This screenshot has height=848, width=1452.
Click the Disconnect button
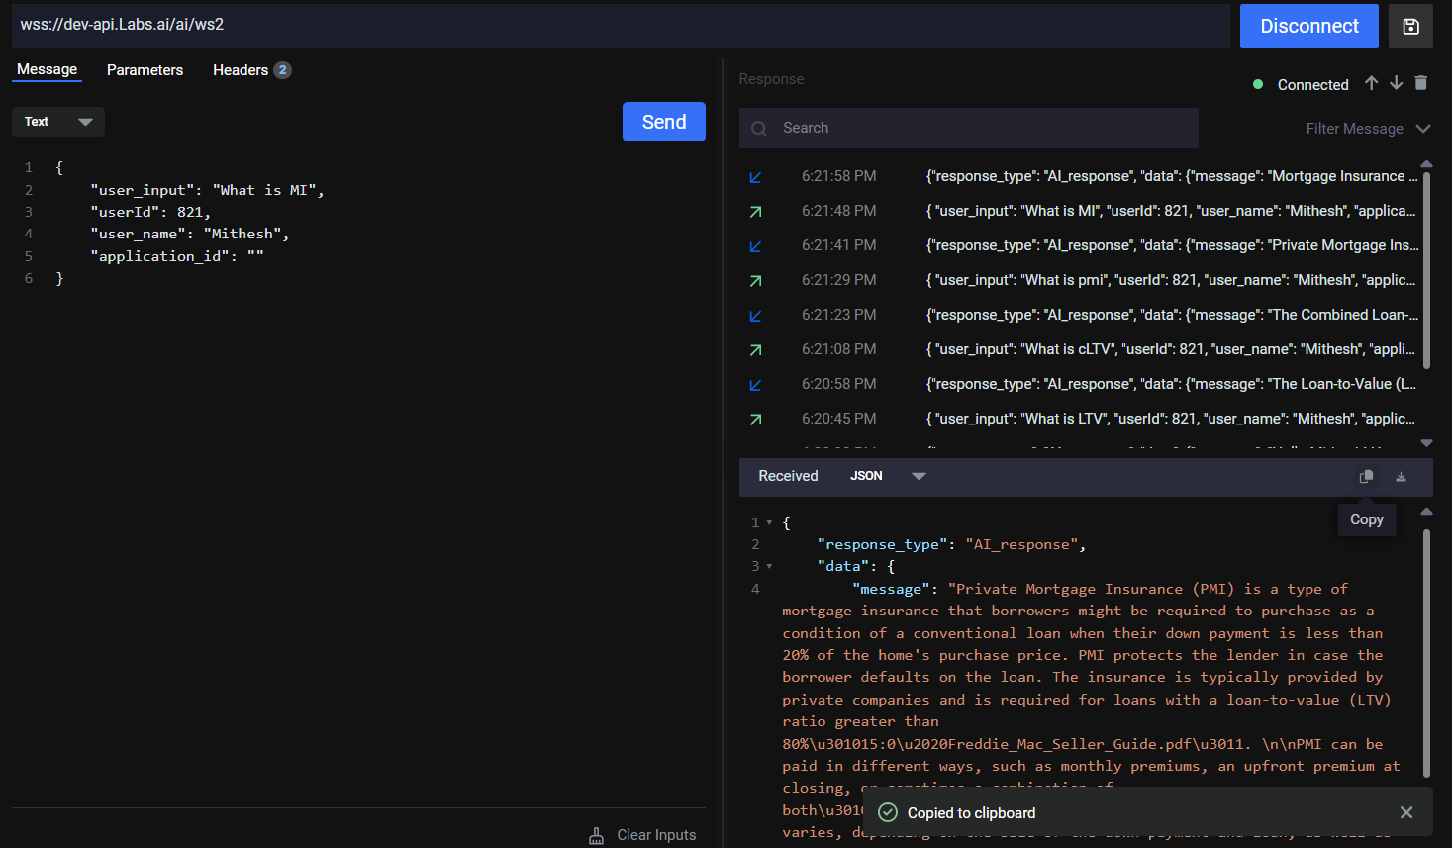pyautogui.click(x=1308, y=27)
